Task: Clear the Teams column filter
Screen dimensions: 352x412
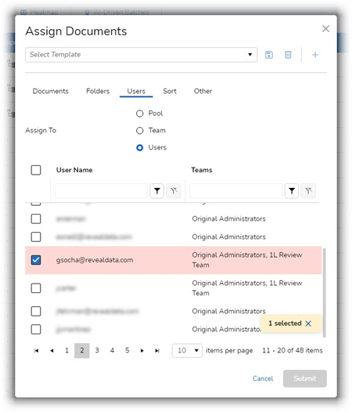Action: click(x=308, y=191)
